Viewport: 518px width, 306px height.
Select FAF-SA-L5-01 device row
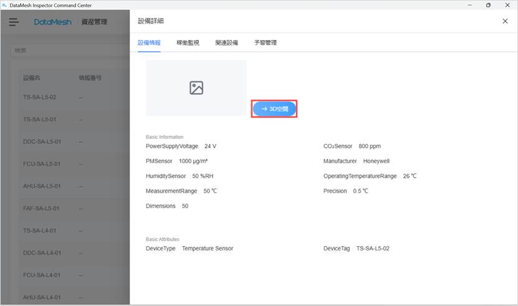pyautogui.click(x=42, y=208)
